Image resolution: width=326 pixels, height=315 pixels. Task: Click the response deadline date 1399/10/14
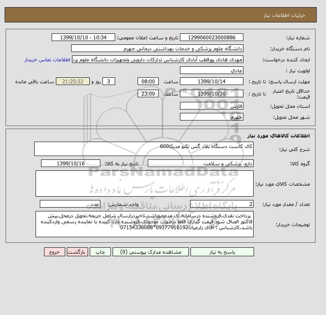(x=211, y=82)
